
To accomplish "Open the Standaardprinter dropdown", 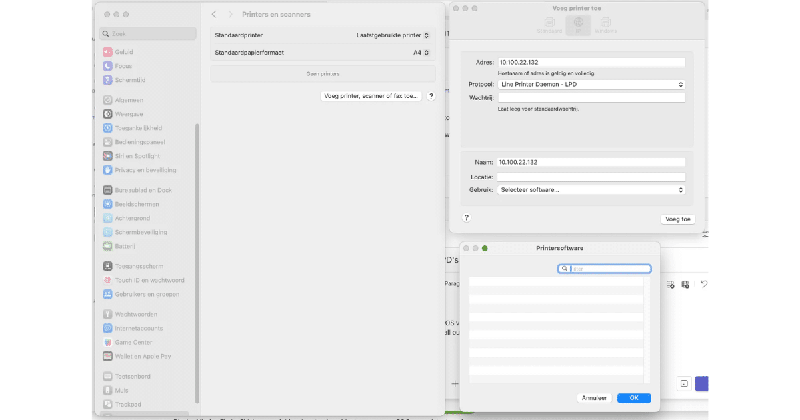I will click(x=393, y=35).
